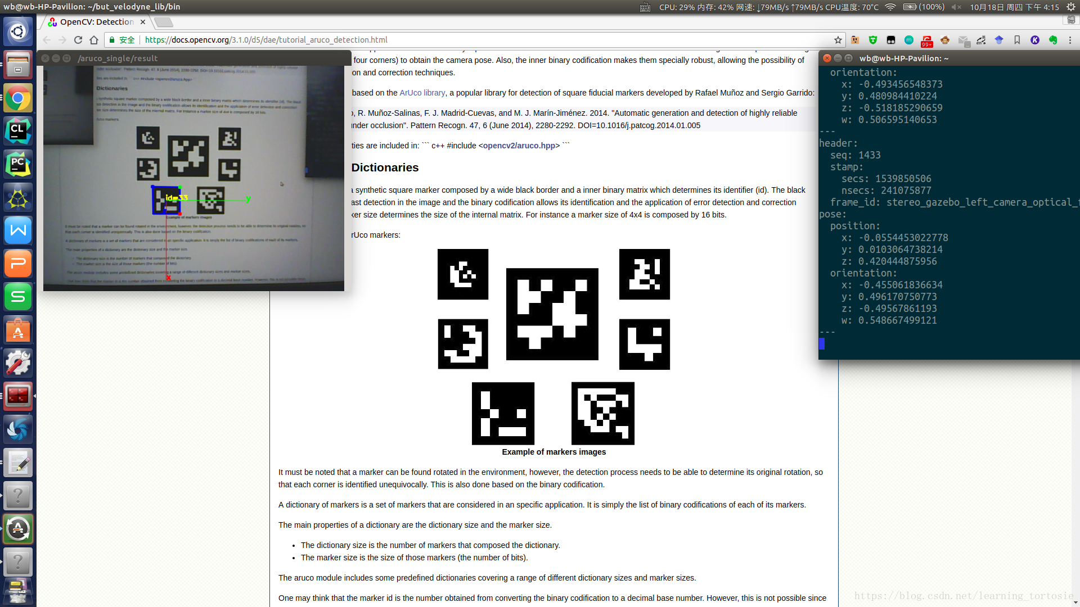The width and height of the screenshot is (1080, 607).
Task: Open the system gear menu in top bar
Action: click(x=1071, y=7)
